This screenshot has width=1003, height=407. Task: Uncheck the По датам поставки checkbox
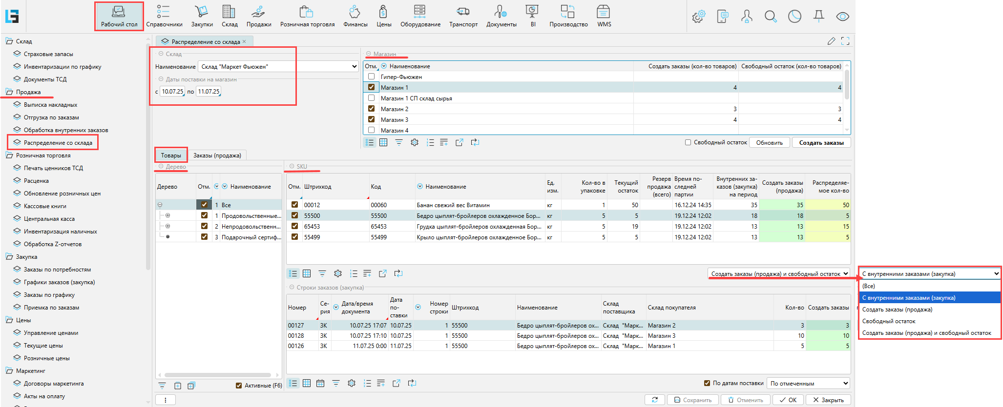pyautogui.click(x=707, y=383)
